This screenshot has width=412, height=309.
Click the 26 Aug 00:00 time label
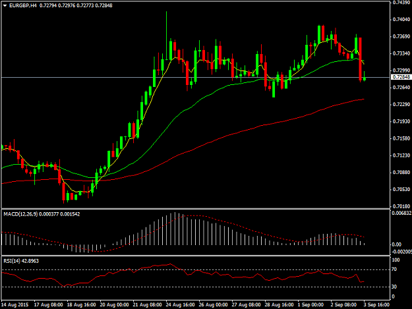[x=213, y=305]
